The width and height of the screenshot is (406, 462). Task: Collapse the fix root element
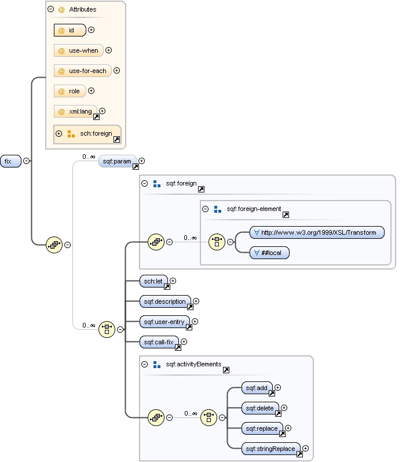point(26,161)
